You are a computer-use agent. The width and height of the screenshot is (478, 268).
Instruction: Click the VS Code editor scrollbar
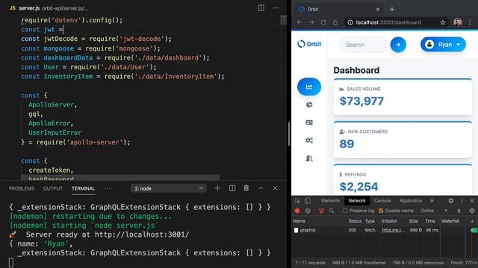(283, 20)
